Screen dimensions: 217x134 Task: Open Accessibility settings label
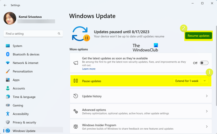pyautogui.click(x=21, y=114)
